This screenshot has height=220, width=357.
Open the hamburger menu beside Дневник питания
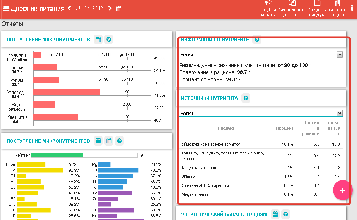[6, 9]
